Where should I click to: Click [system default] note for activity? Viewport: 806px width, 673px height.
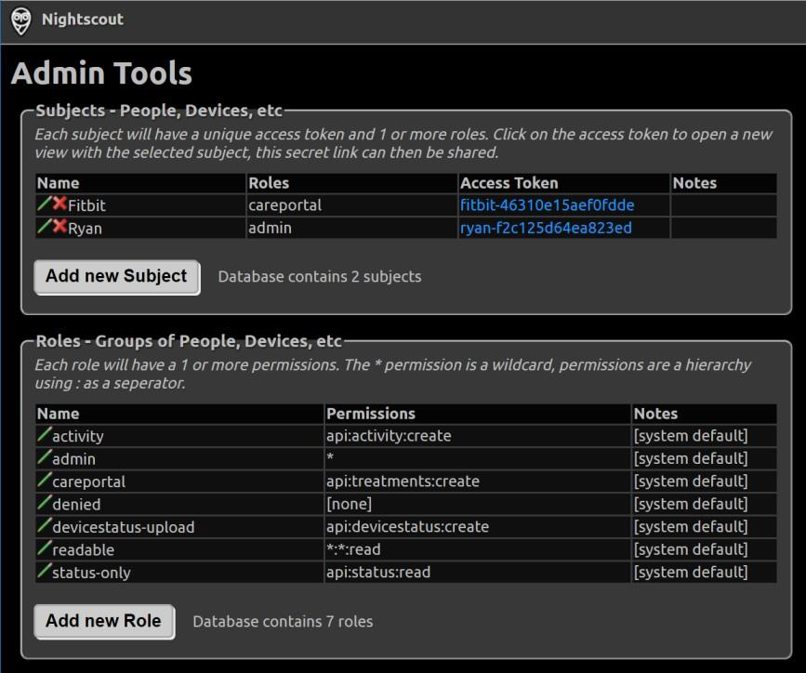click(x=691, y=436)
